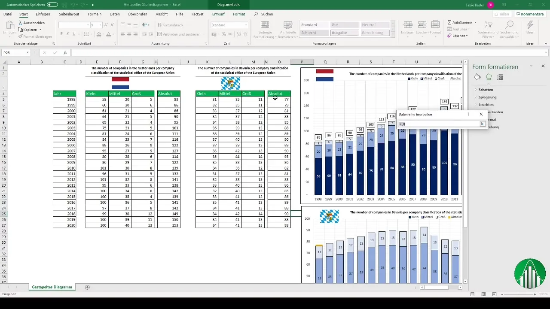Viewport: 550px width, 309px height.
Task: Click the Format übertragen paintbrush
Action: [x=20, y=36]
